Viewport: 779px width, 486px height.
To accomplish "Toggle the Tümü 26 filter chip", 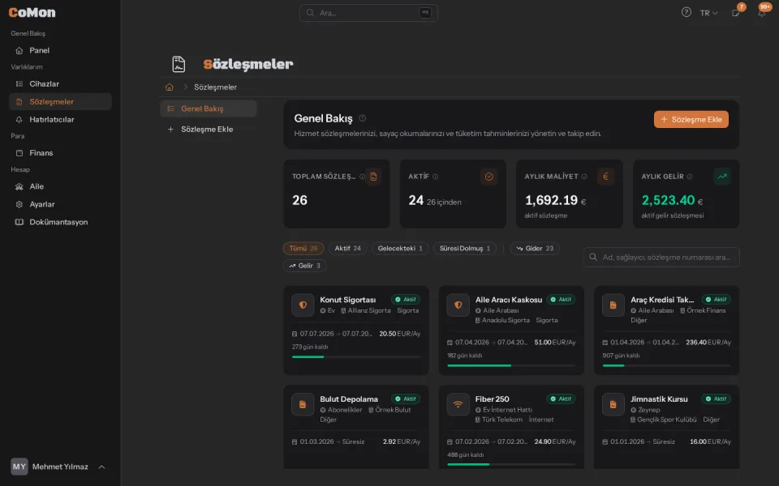I will click(x=303, y=249).
